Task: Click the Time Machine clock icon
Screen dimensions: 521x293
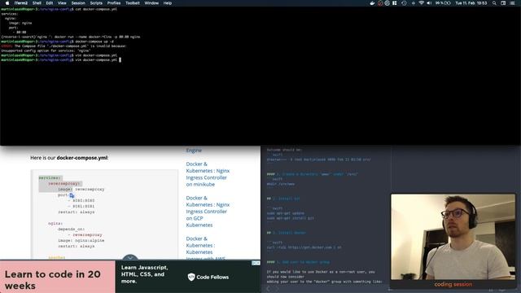Action: pos(404,3)
